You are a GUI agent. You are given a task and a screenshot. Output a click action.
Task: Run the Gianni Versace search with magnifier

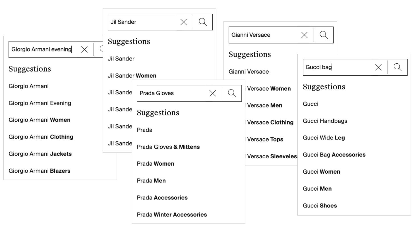tap(324, 35)
